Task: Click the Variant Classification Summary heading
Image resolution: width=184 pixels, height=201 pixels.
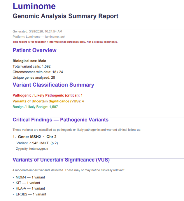Action: click(53, 85)
